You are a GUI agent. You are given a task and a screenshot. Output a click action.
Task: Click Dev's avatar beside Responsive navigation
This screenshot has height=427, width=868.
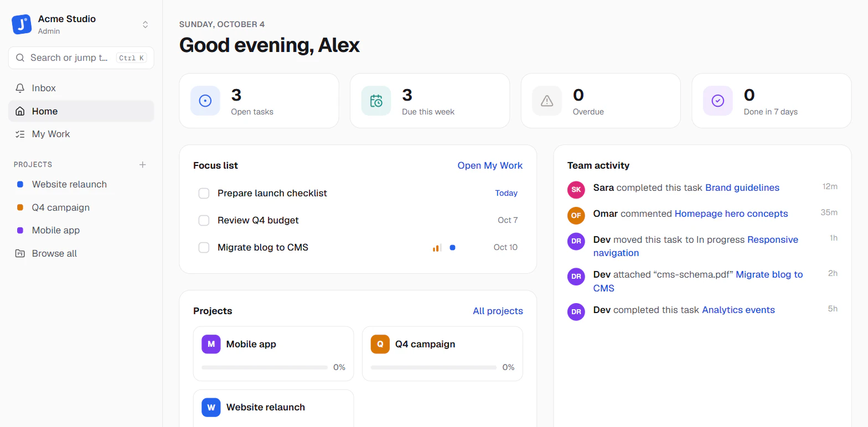pos(576,241)
